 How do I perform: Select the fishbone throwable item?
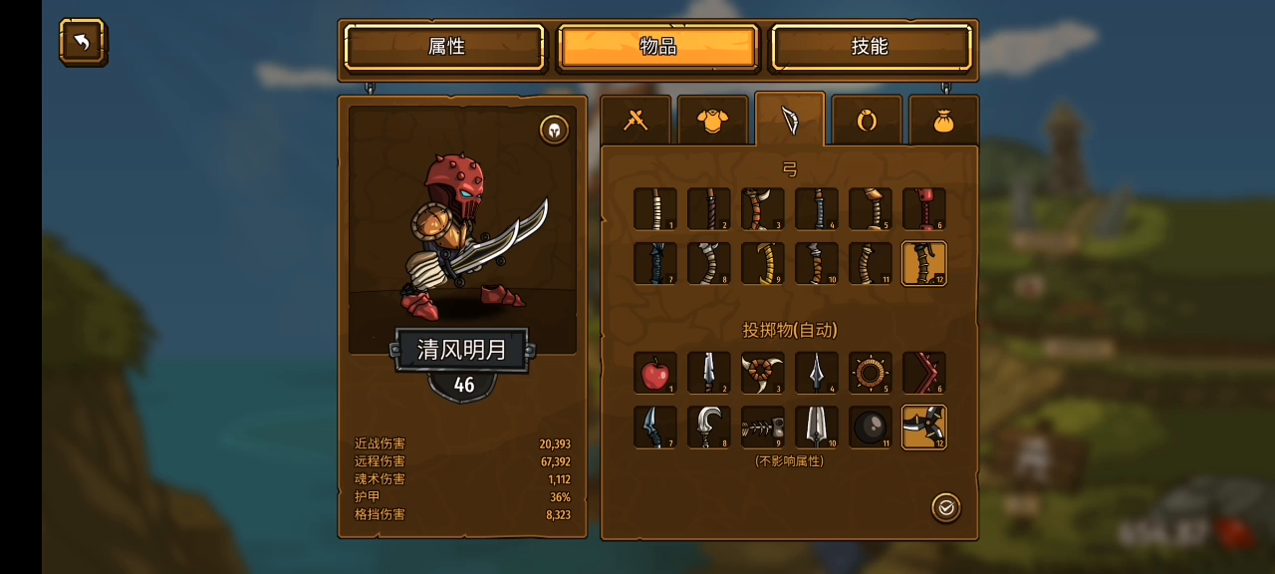click(x=763, y=427)
